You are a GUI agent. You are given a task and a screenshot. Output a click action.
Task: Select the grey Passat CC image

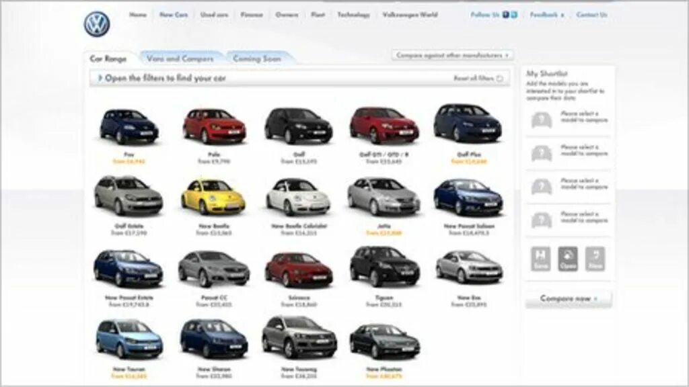(214, 269)
